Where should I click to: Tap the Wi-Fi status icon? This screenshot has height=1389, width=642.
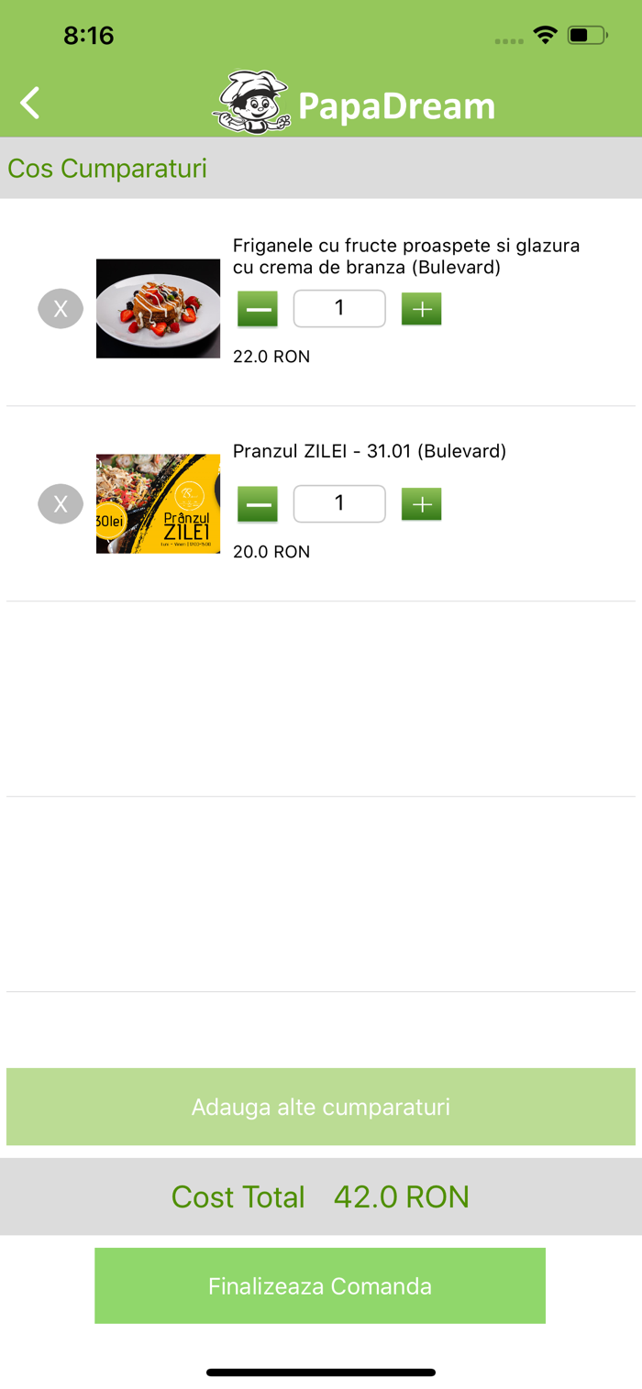(x=546, y=36)
